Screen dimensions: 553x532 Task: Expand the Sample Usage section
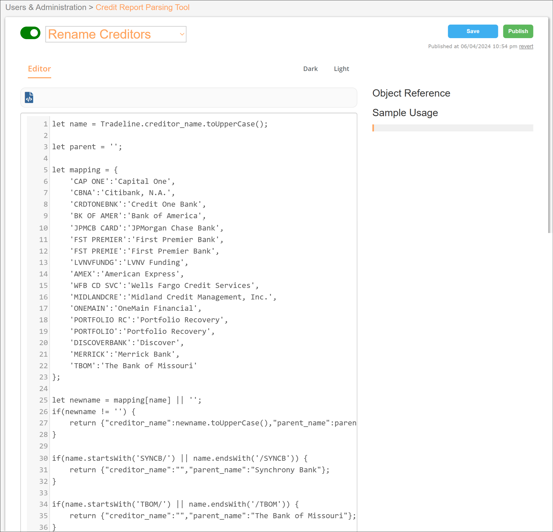[x=405, y=113]
